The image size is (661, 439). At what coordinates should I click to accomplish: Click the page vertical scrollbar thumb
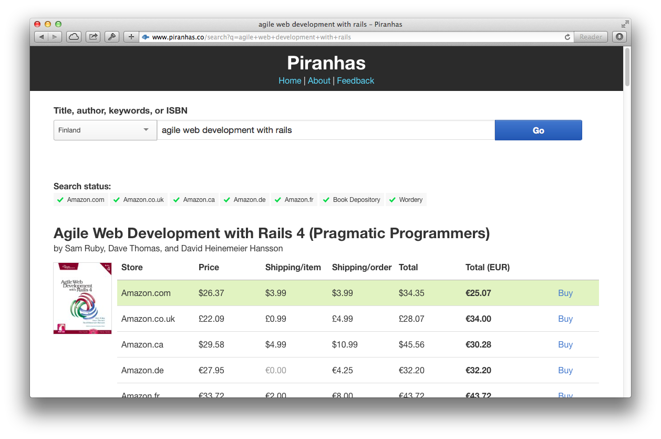tap(627, 67)
